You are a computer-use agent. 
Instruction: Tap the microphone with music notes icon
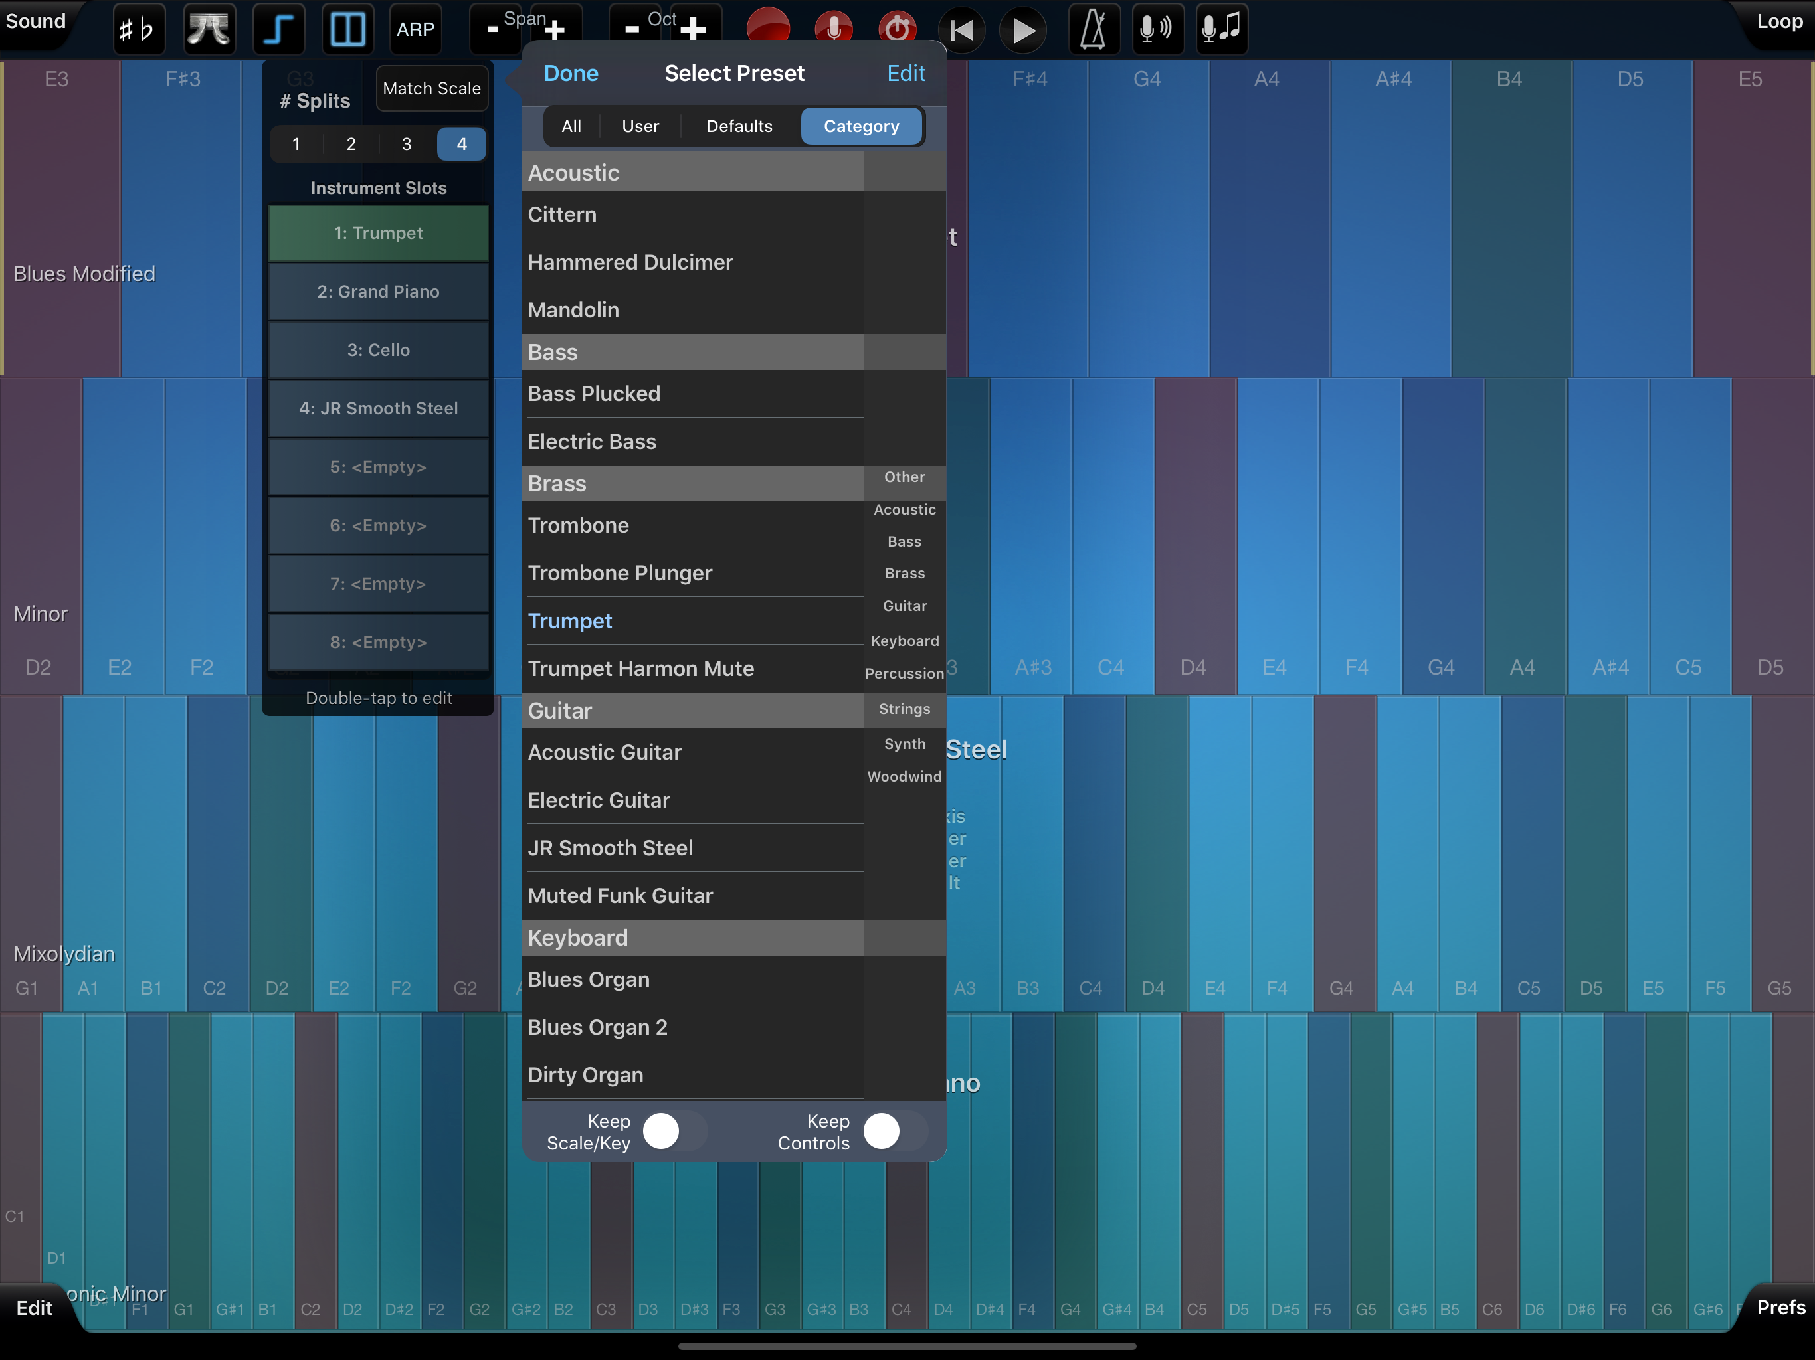click(1221, 29)
